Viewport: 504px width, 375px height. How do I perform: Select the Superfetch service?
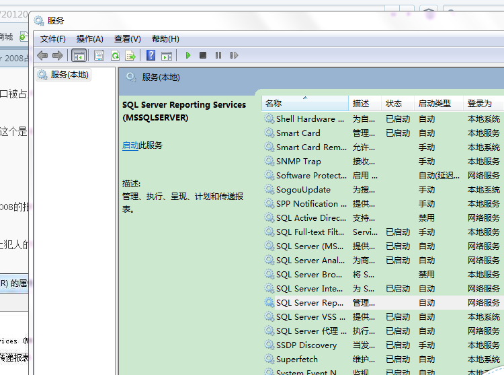[x=296, y=360]
